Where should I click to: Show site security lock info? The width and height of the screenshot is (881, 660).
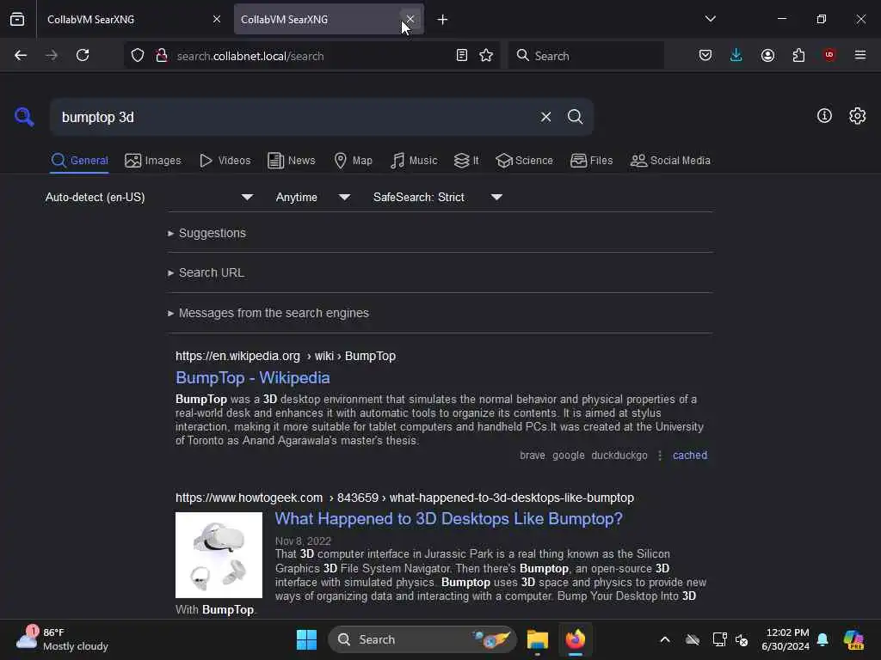(x=162, y=55)
